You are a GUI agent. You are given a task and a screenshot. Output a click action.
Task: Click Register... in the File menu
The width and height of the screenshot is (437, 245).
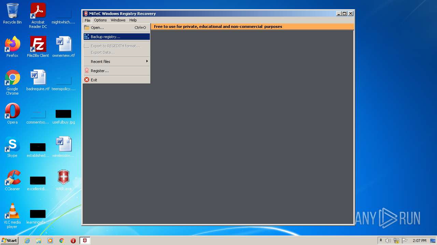coord(117,71)
